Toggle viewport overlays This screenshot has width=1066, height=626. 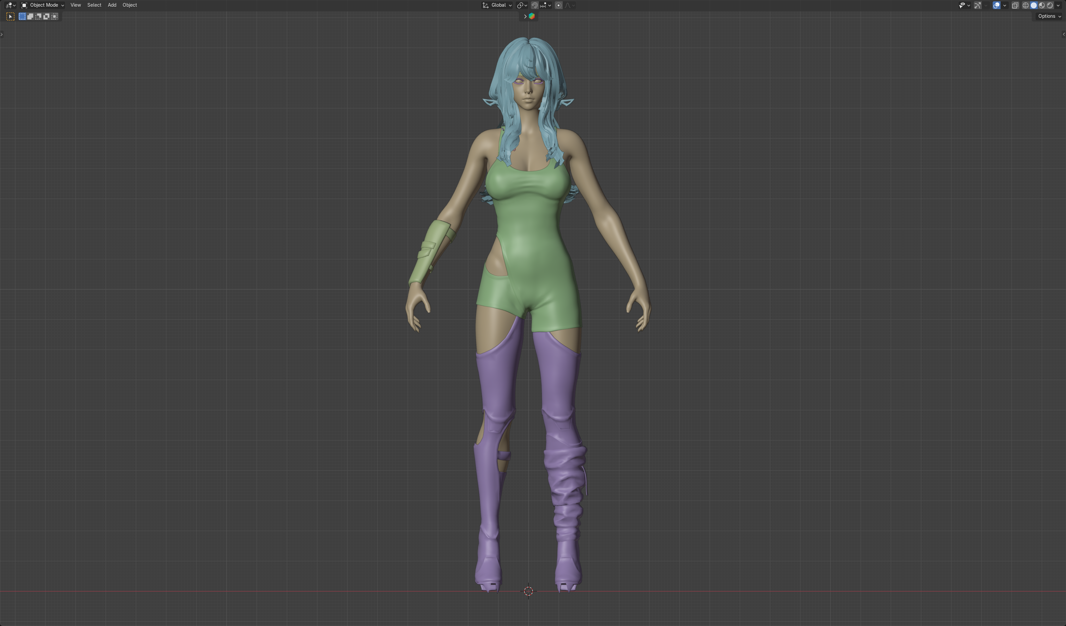997,5
